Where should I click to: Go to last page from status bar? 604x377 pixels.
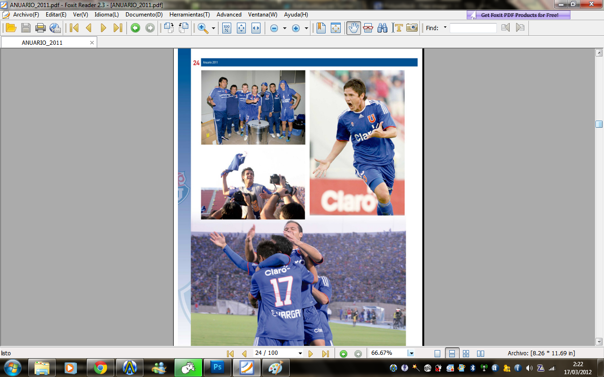pyautogui.click(x=325, y=353)
